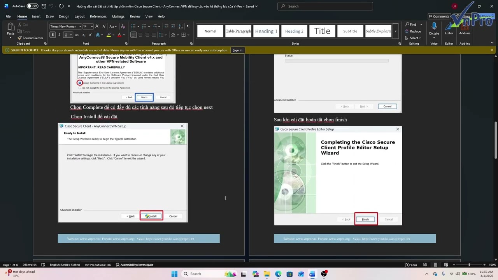Apply the Heading 1 style
The height and width of the screenshot is (280, 498).
click(267, 31)
